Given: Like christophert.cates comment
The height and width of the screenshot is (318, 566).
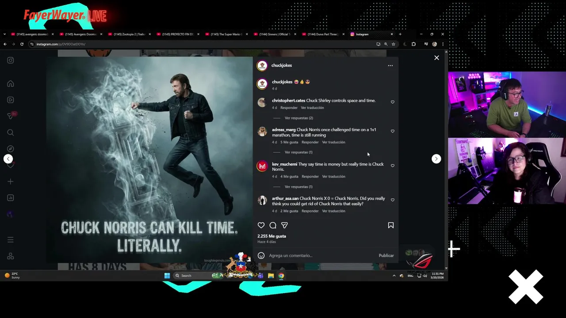Looking at the screenshot, I should [x=392, y=102].
